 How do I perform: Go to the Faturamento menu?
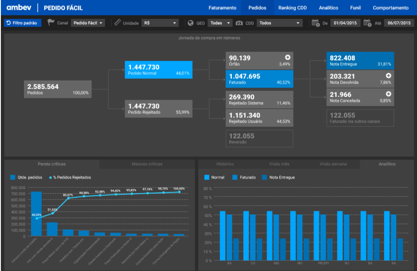pos(222,8)
